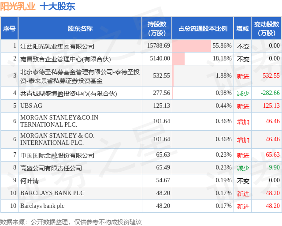Viewport: 282px width, 226px height.
Task: Click shareholder 高盛公司有限责任公司
Action: click(51, 168)
